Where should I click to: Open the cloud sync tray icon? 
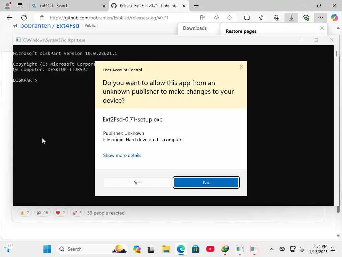pyautogui.click(x=282, y=249)
